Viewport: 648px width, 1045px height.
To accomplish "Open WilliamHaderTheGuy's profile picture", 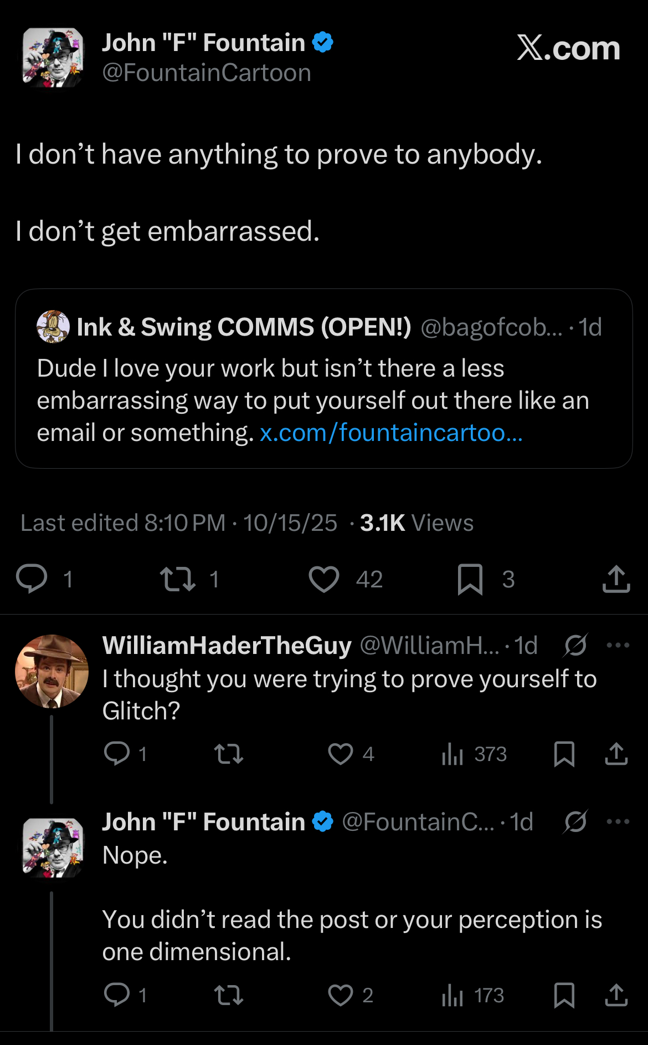I will point(52,671).
